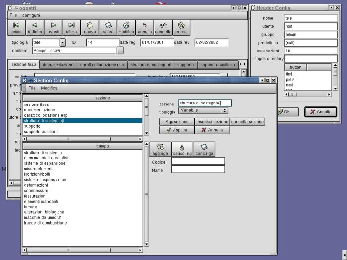Click the 'primo' first record icon
347x260 pixels.
pos(16,28)
